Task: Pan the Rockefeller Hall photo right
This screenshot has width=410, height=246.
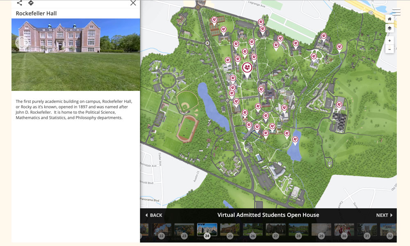Action: click(x=26, y=42)
